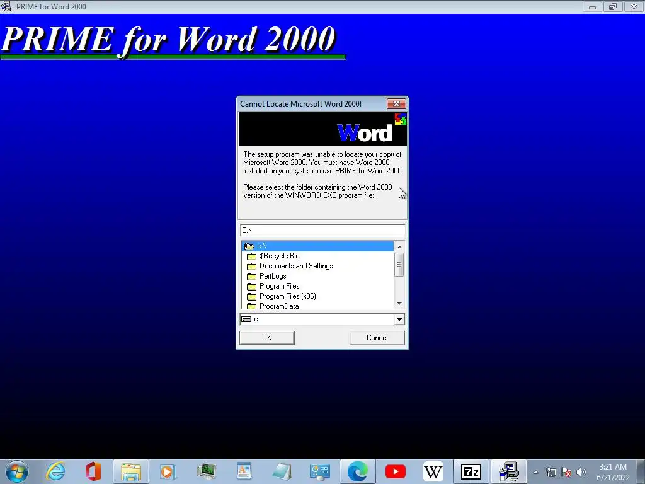The height and width of the screenshot is (484, 645).
Task: Cancel the Word 2000 folder selection dialog
Action: (377, 338)
